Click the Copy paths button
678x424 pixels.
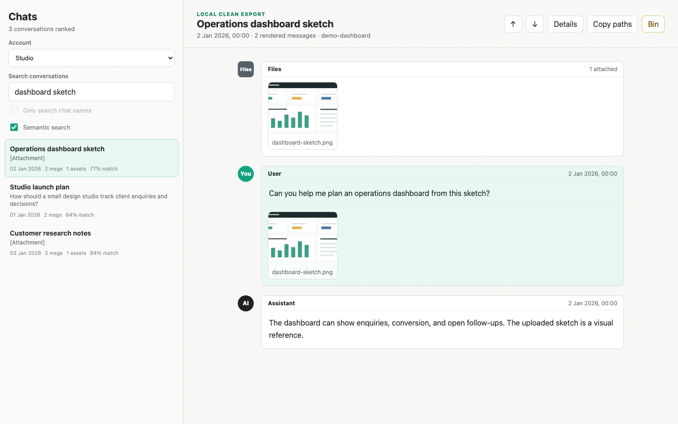pyautogui.click(x=613, y=24)
